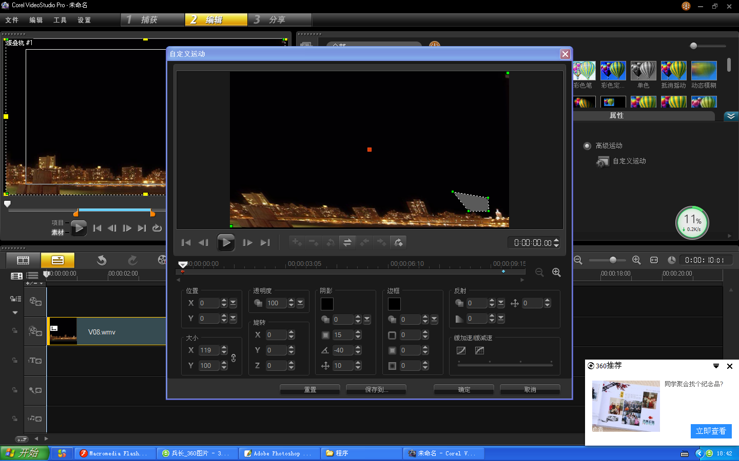Switch to storyboard view
This screenshot has height=461, width=739.
[23, 260]
